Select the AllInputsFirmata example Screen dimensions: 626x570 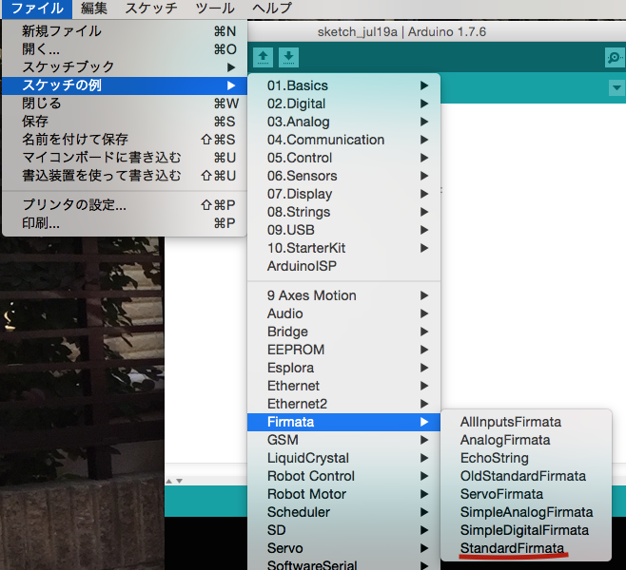(x=526, y=422)
